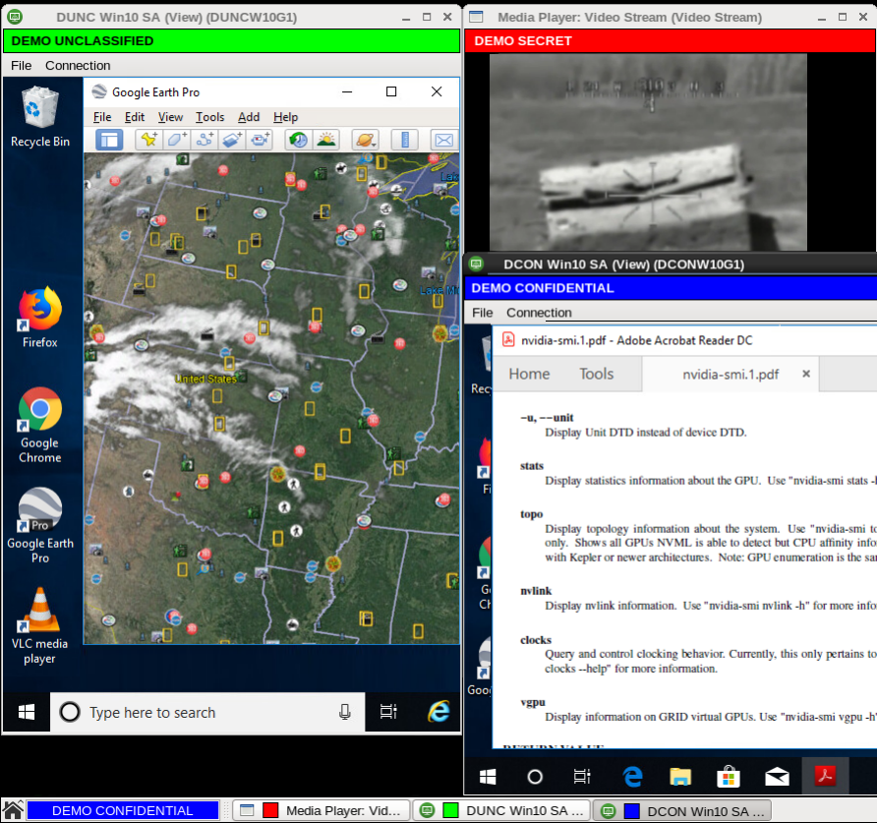Image resolution: width=877 pixels, height=823 pixels.
Task: Select the Add Polygon tool
Action: (x=177, y=140)
